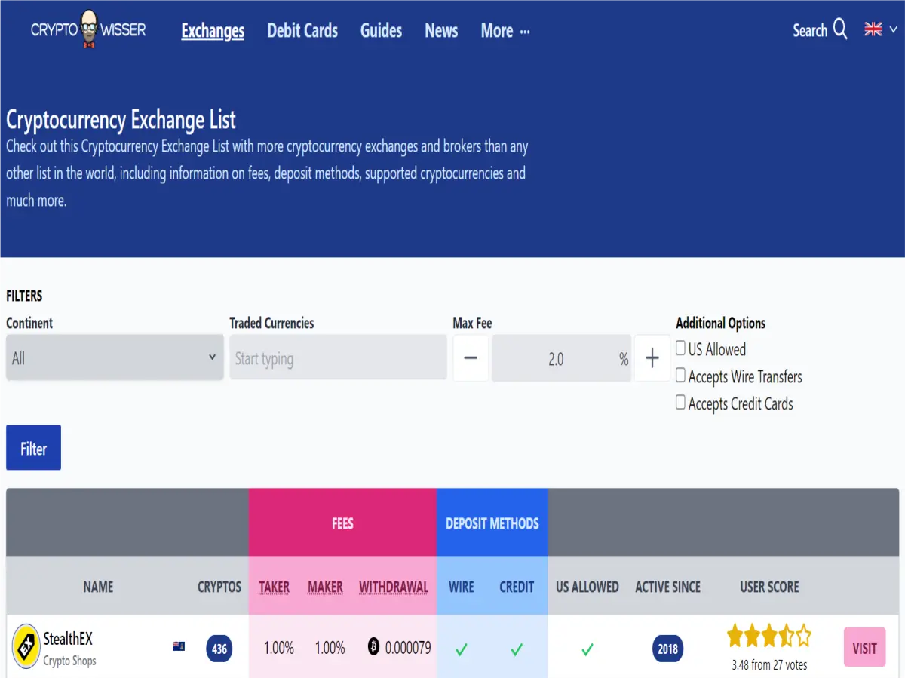Click the US ALLOWED column header
Viewport: 905px width, 678px height.
(x=587, y=587)
